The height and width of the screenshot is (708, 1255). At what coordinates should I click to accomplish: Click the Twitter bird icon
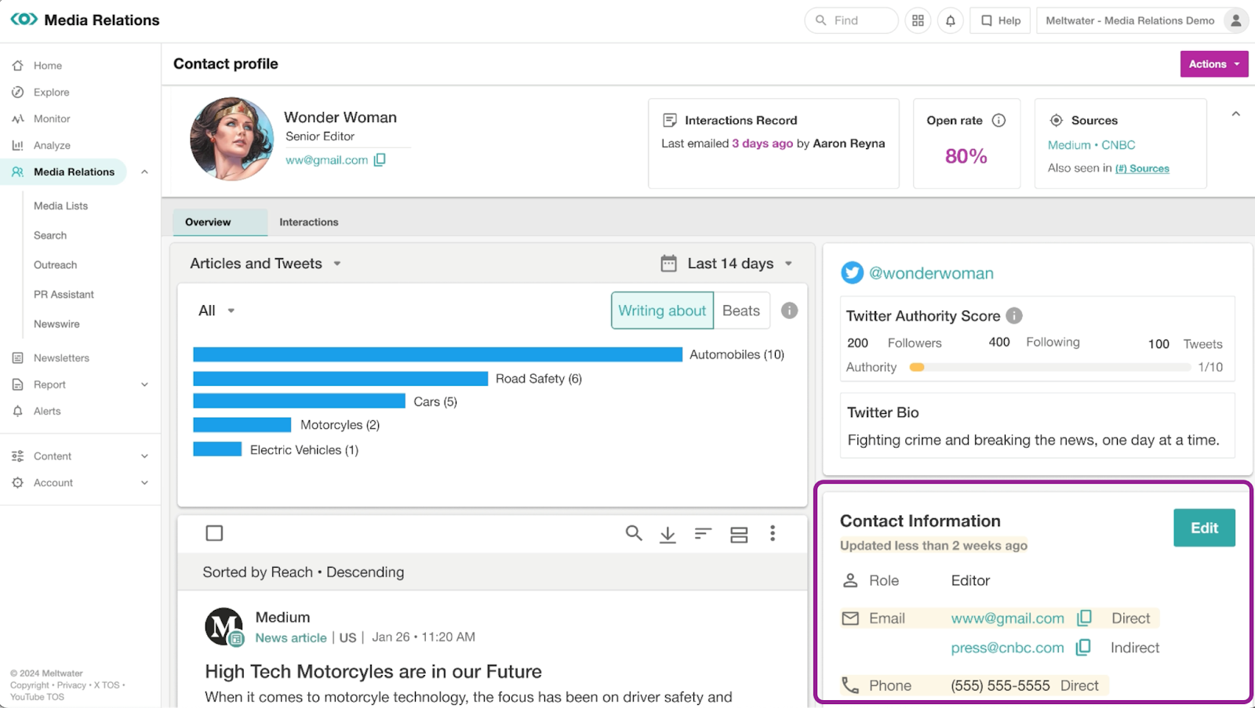click(x=852, y=273)
